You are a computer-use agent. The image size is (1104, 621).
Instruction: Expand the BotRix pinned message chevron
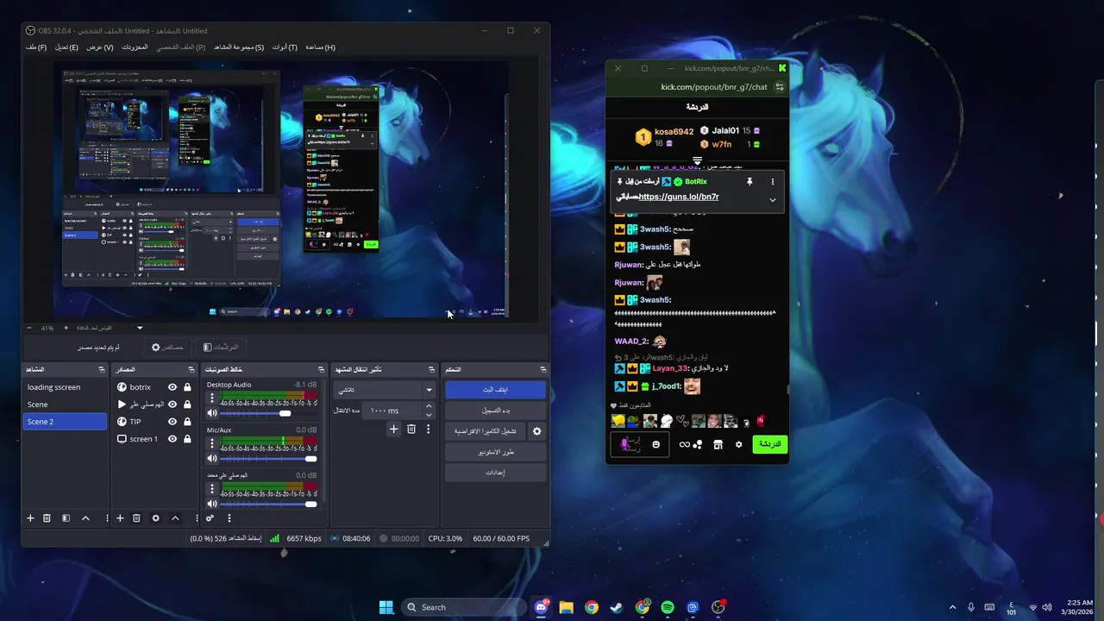tap(772, 200)
